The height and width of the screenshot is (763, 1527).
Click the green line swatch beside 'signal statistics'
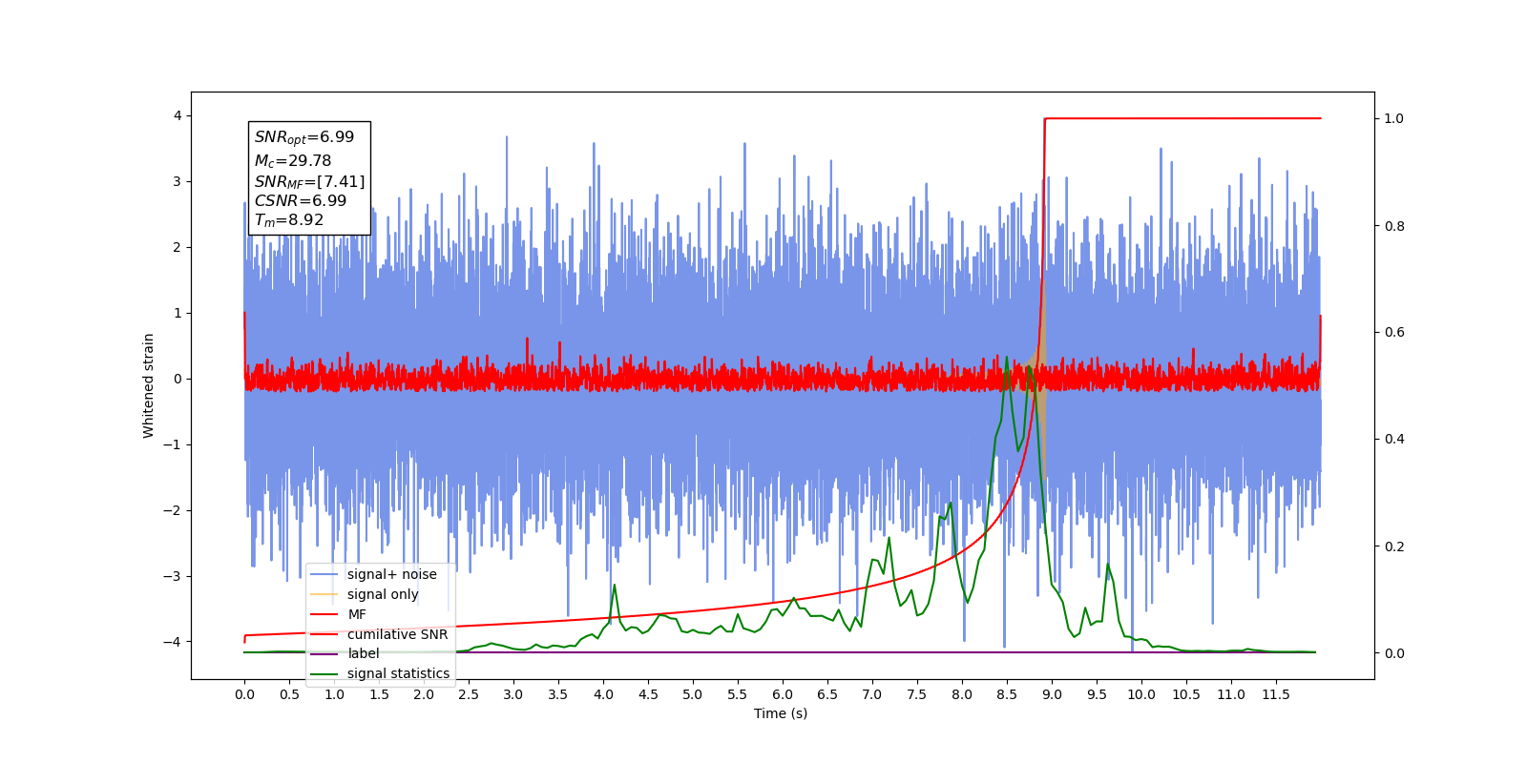tap(324, 673)
